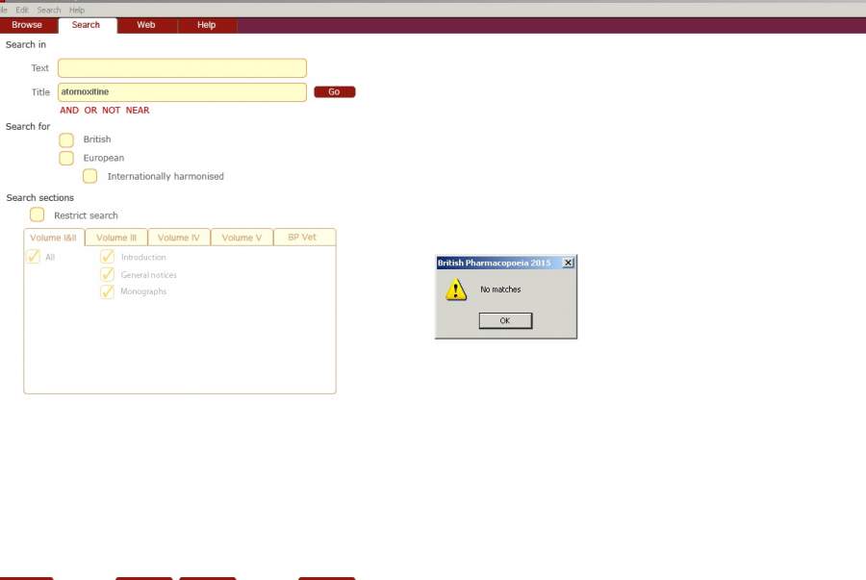
Task: Open the Search menu in menu bar
Action: pos(49,10)
